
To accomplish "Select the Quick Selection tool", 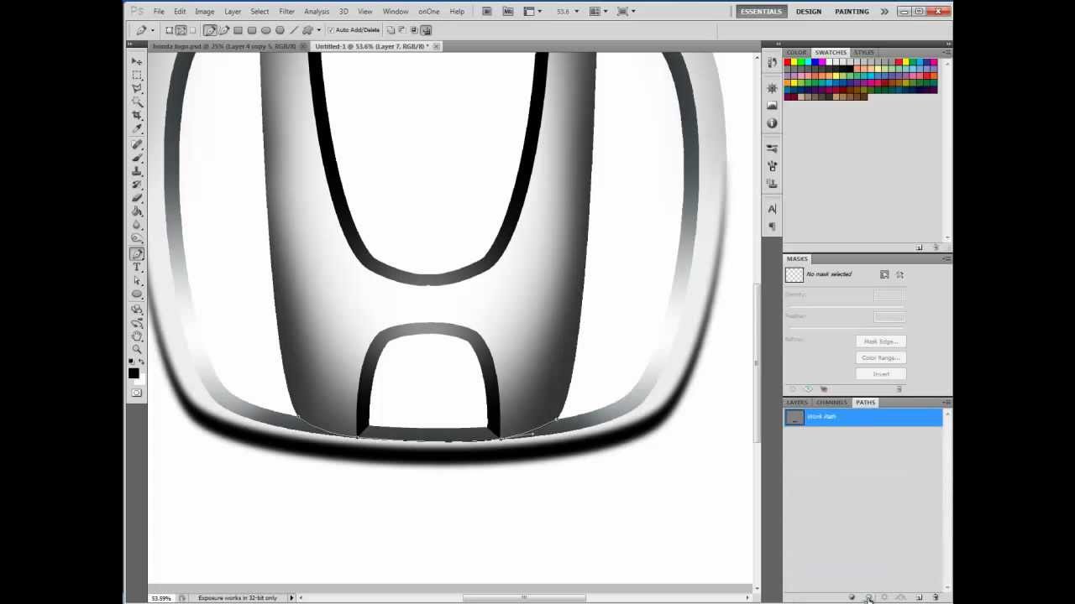I will [x=137, y=102].
